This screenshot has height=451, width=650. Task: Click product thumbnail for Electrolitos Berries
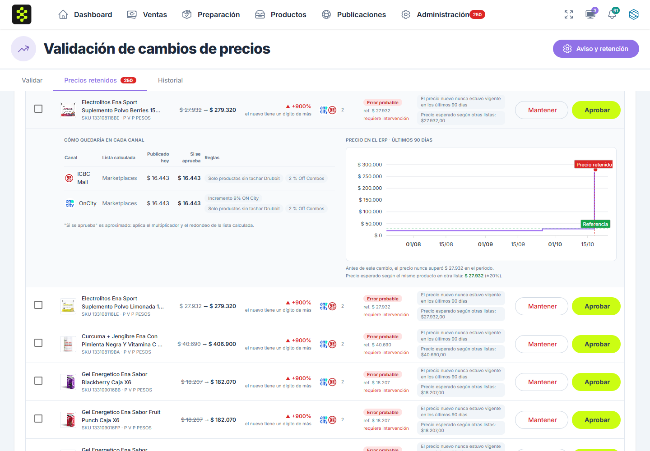point(68,110)
